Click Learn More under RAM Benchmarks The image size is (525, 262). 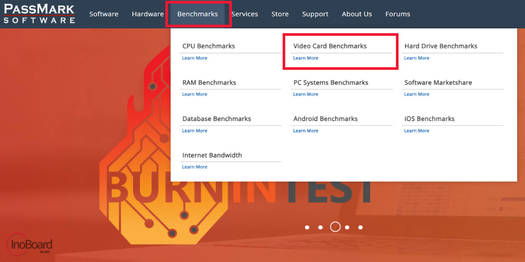[x=195, y=94]
